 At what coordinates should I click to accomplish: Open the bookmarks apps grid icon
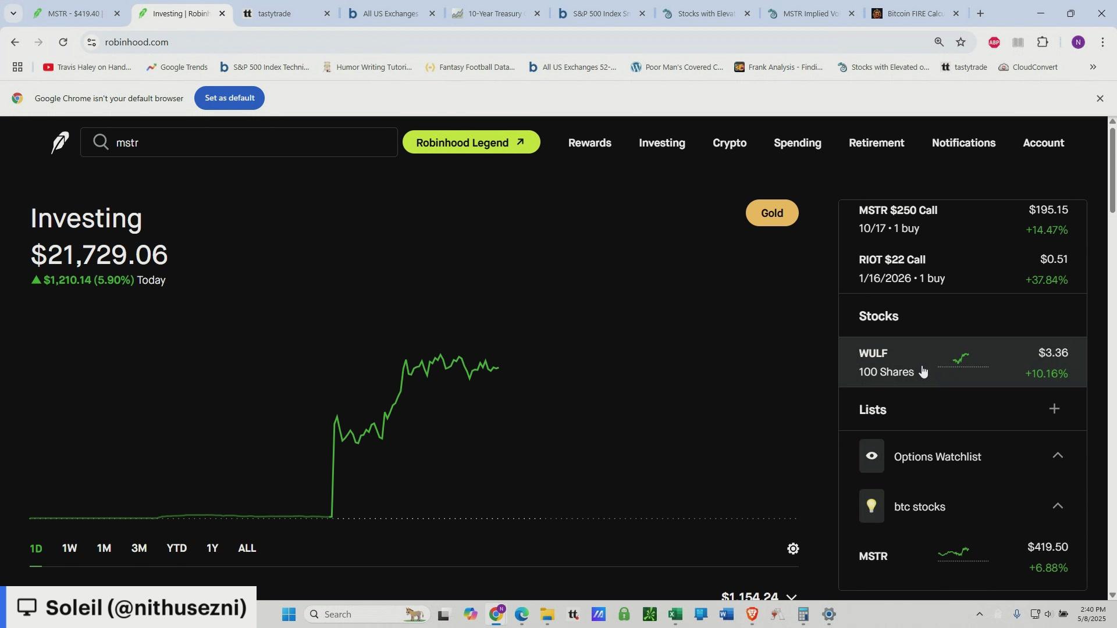[17, 67]
